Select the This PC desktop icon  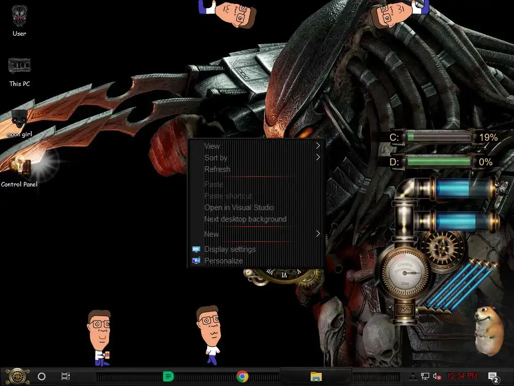pos(20,72)
